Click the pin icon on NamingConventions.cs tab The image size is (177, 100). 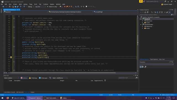(x=17, y=10)
